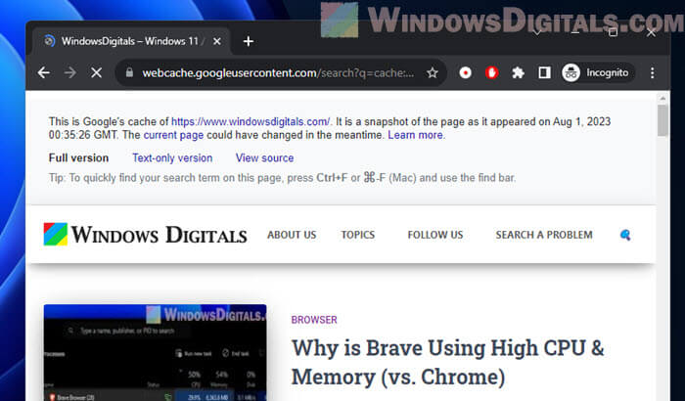Minimize the Chrome window
The image size is (685, 401).
click(575, 32)
